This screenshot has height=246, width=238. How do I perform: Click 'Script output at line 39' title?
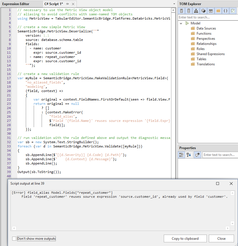pyautogui.click(x=27, y=184)
